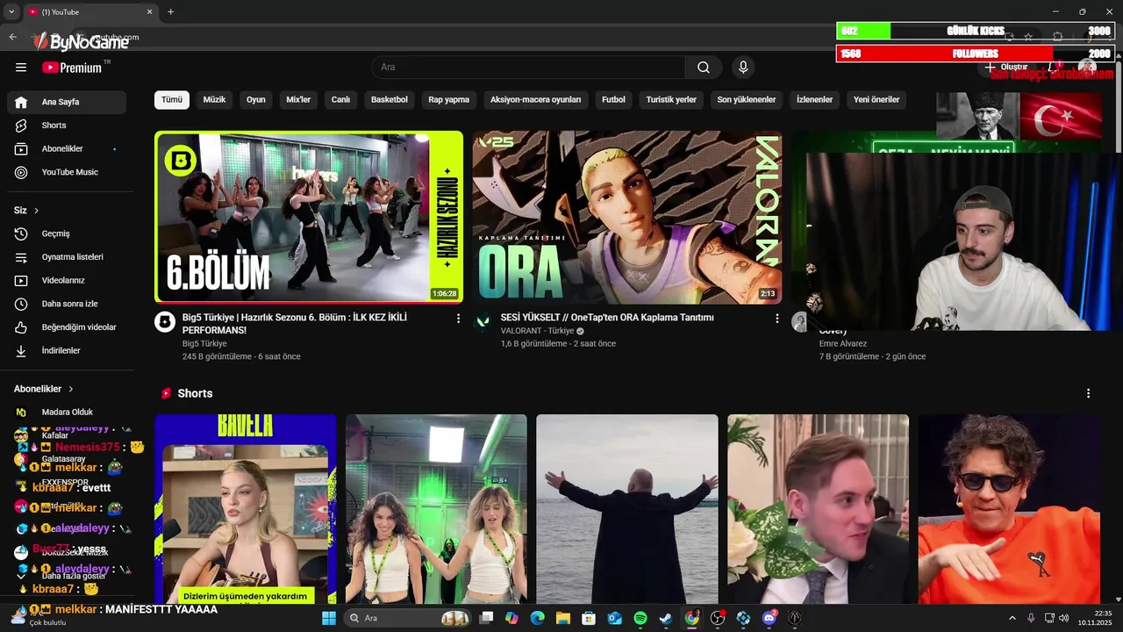Open more options for Big5 video
The width and height of the screenshot is (1123, 632).
[458, 319]
